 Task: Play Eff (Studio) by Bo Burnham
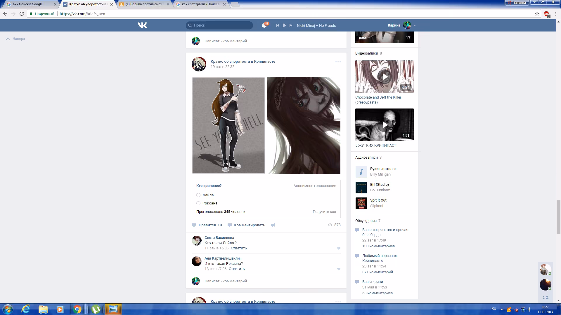361,188
